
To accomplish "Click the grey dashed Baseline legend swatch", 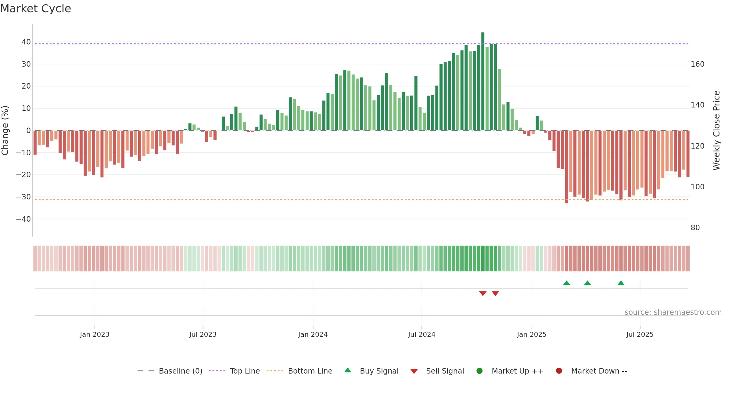I will pos(146,371).
